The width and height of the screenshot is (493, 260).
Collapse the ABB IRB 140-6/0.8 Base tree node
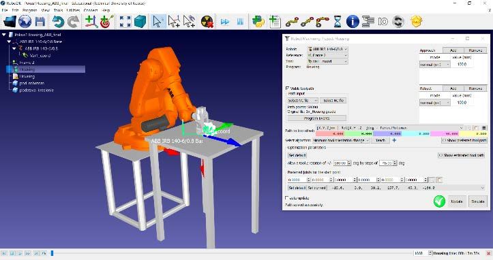[9, 42]
